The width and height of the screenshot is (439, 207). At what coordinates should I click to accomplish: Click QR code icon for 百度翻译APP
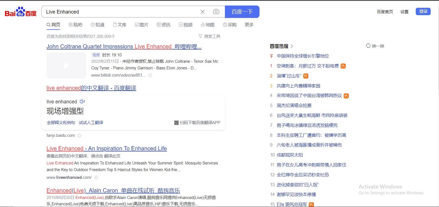pos(176,122)
